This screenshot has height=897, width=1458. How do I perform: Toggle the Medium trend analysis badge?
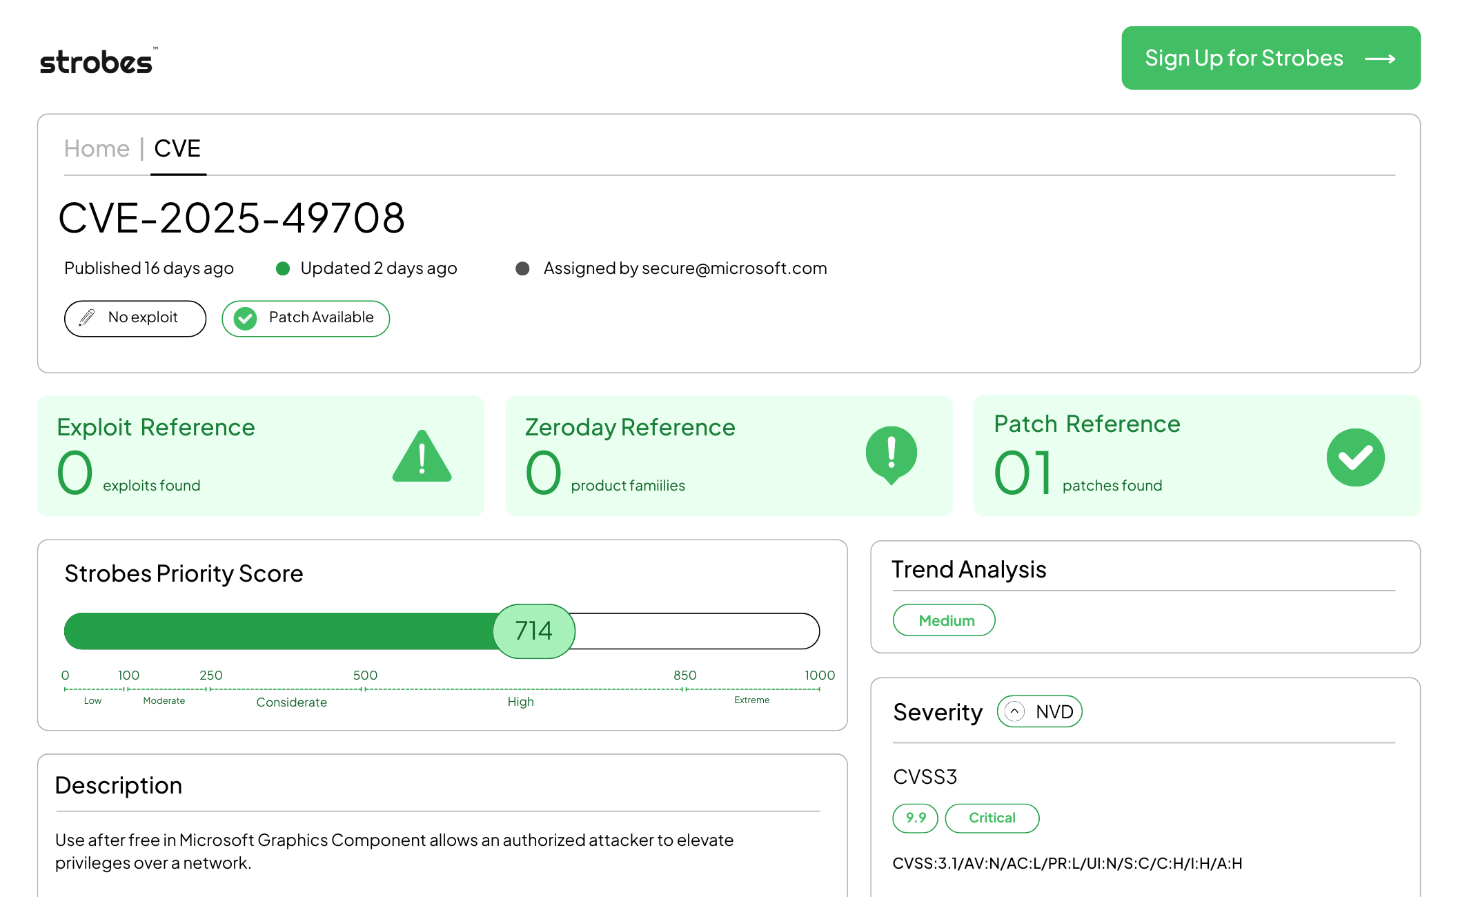point(944,620)
